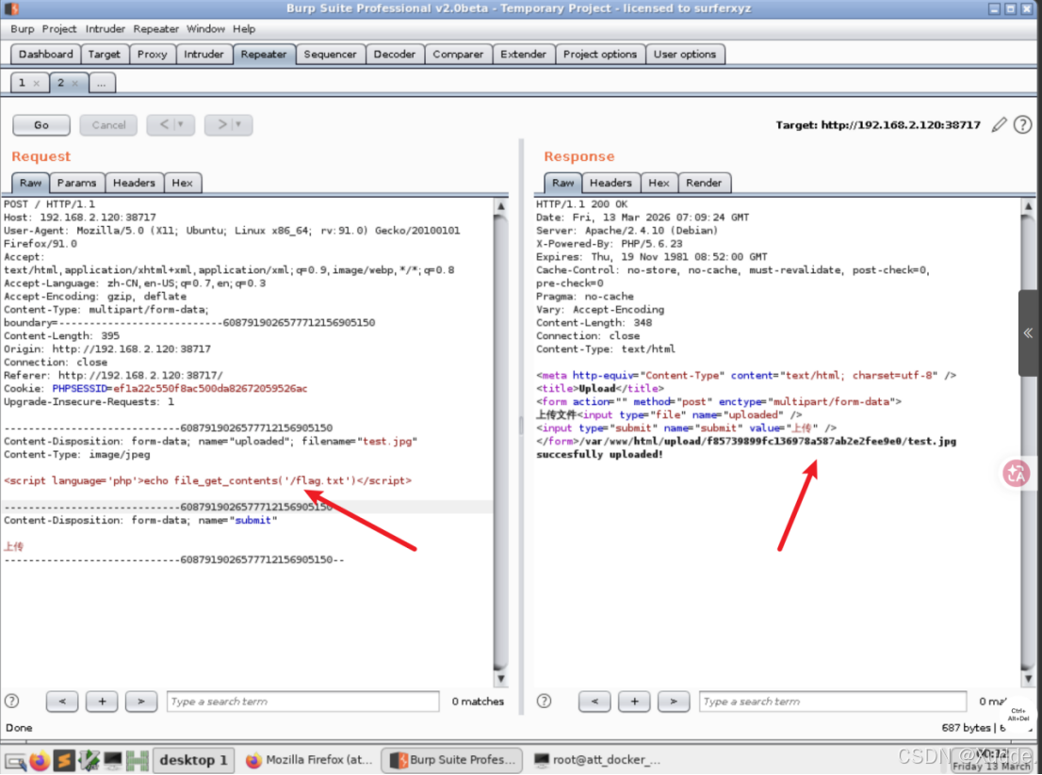1042x775 pixels.
Task: Click response search next match button
Action: 674,702
